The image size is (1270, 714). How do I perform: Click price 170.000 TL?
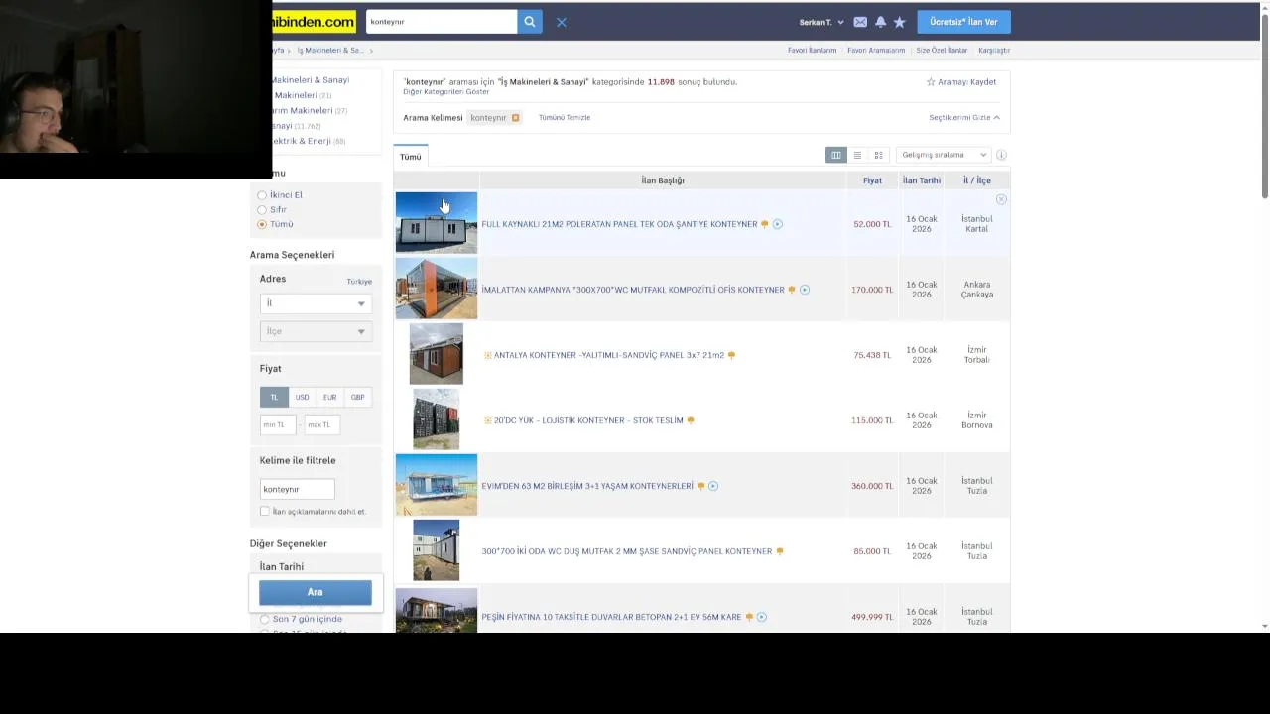[x=872, y=290]
